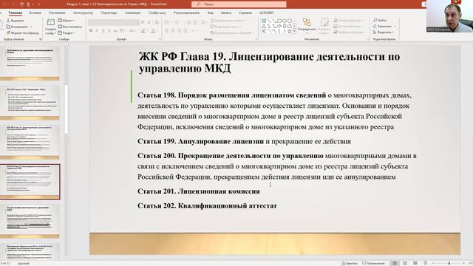The image size is (473, 266).
Task: Open the Рисование ribbon tab
Action: pos(57,13)
